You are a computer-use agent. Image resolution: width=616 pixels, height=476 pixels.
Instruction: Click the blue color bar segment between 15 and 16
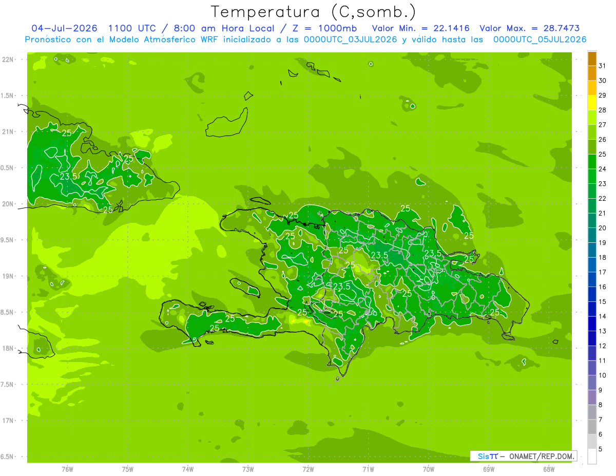click(592, 294)
